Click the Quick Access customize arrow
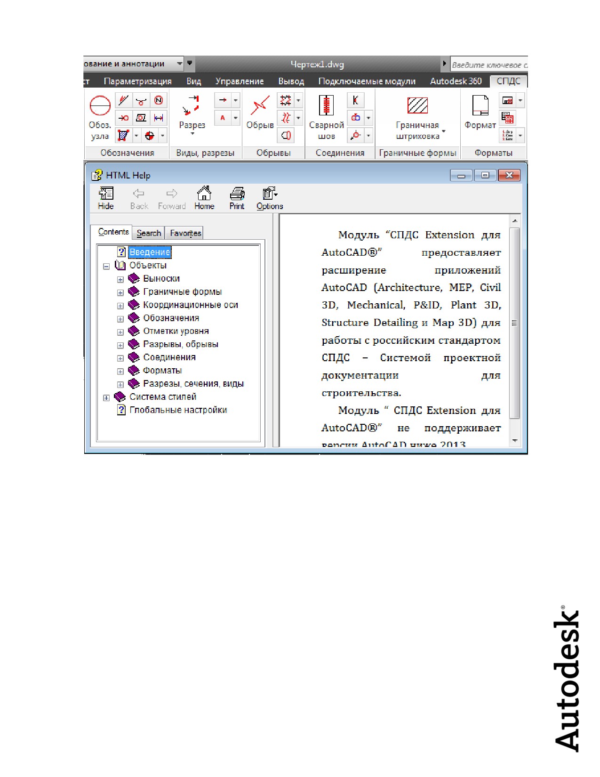 click(x=190, y=63)
